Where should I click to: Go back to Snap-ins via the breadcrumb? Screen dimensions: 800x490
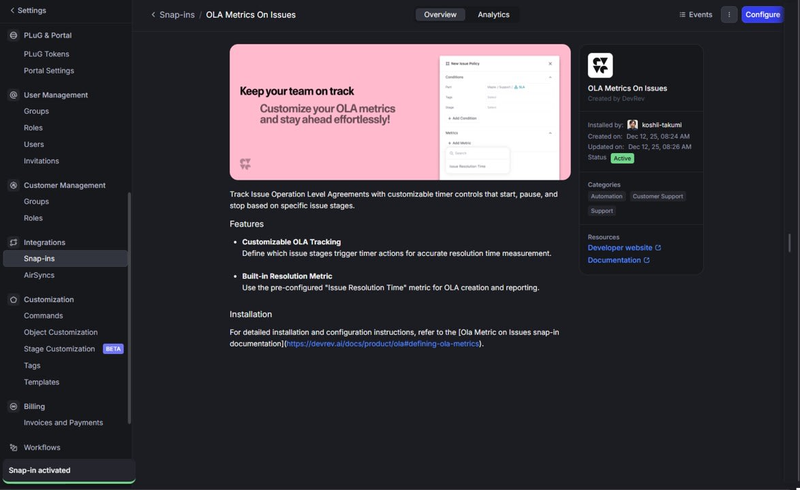[177, 15]
